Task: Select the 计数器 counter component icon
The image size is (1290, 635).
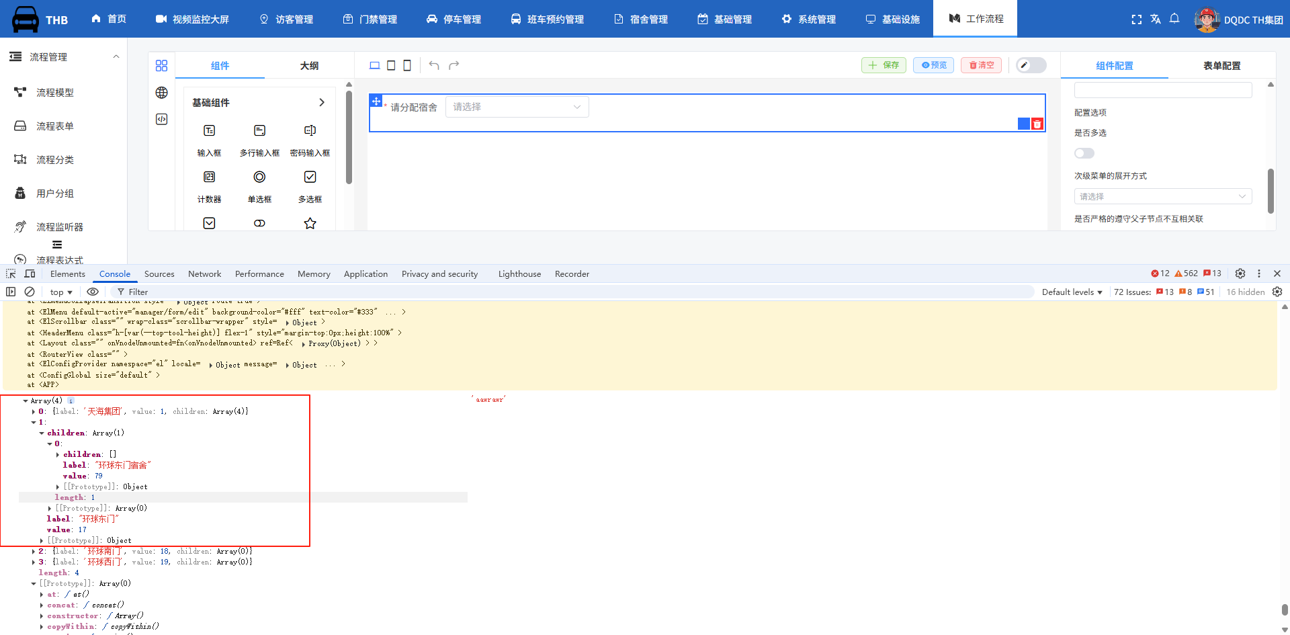Action: [209, 177]
